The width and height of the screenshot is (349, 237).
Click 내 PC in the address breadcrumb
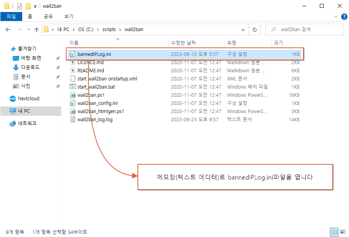(x=63, y=30)
